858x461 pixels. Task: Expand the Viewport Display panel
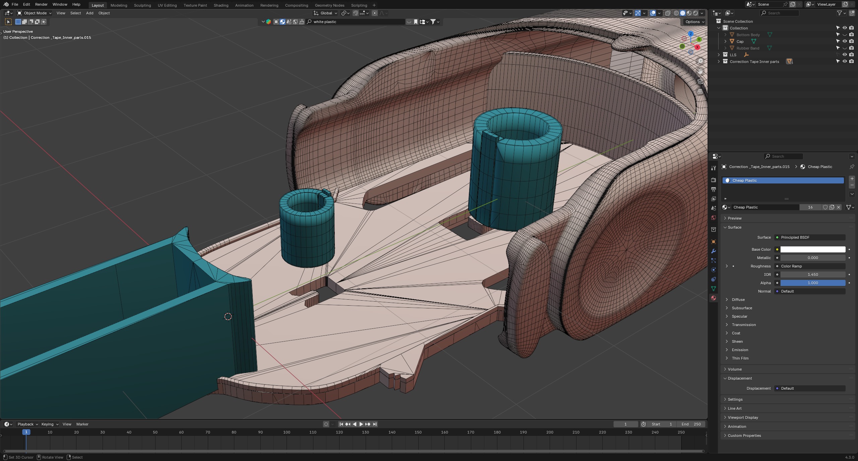click(x=743, y=417)
